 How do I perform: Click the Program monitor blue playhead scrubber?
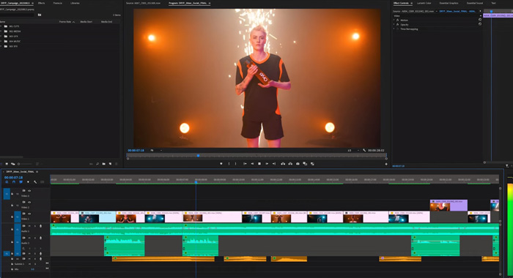click(198, 156)
